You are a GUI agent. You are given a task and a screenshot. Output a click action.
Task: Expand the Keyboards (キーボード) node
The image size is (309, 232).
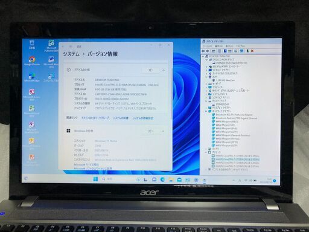[206, 83]
